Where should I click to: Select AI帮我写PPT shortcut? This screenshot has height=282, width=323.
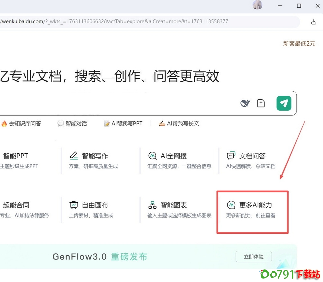pos(123,123)
